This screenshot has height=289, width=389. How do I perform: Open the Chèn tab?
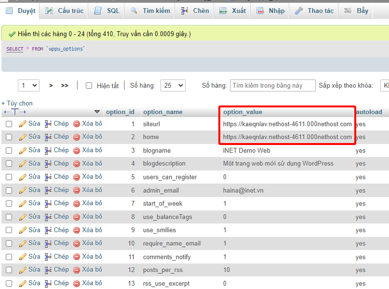pos(195,11)
